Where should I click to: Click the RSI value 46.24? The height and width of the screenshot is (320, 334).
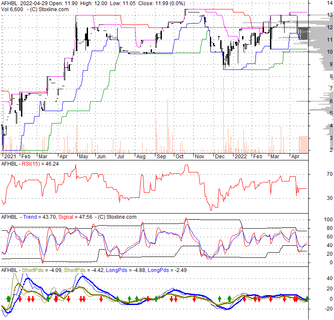point(52,164)
